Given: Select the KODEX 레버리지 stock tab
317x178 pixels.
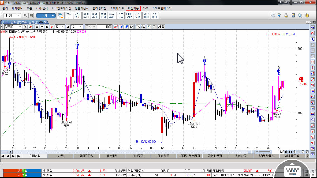Looking at the screenshot, I should click(x=189, y=156).
